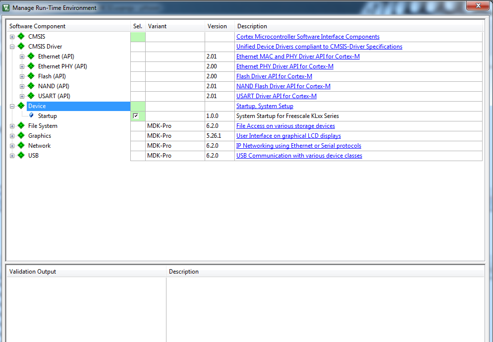493x342 pixels.
Task: Expand the NAND (API) node
Action: 22,87
